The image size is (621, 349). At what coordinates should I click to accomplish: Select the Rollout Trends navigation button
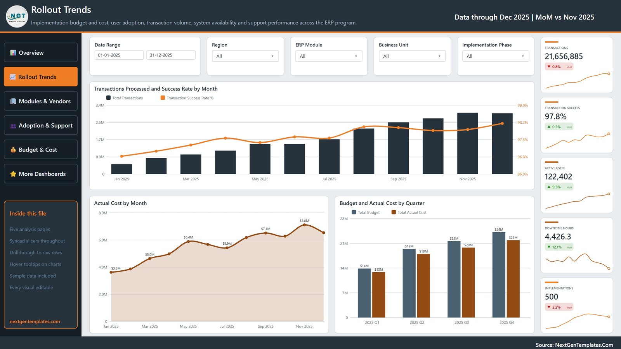[41, 77]
